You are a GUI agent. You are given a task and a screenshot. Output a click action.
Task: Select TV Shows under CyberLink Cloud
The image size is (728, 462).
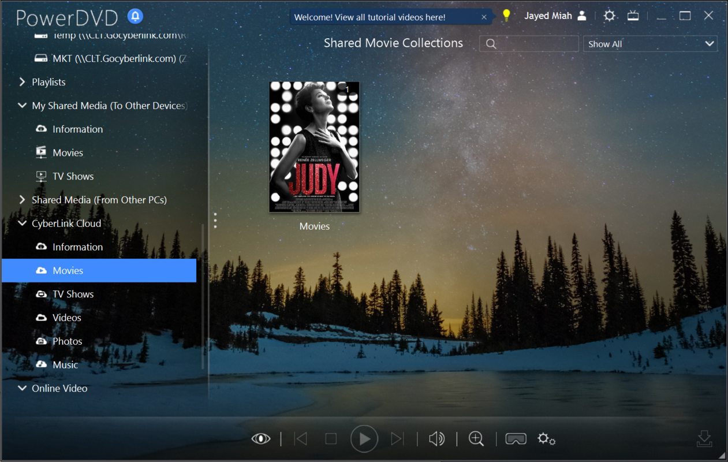coord(73,294)
